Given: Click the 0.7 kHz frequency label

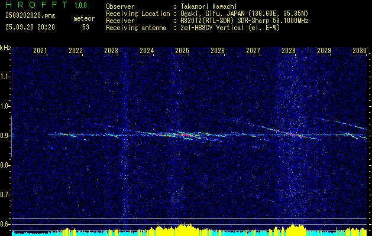Looking at the screenshot, I should click(x=5, y=195).
